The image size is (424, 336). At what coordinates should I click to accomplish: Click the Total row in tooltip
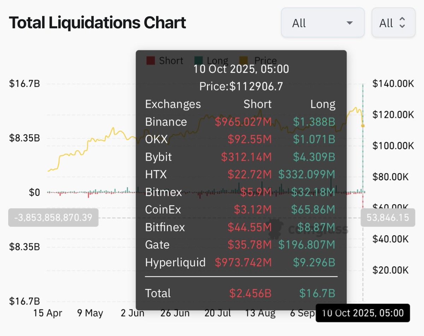(x=240, y=293)
